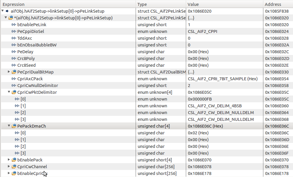Sort by the Address column header
This screenshot has height=177, width=293.
pyautogui.click(x=278, y=4)
